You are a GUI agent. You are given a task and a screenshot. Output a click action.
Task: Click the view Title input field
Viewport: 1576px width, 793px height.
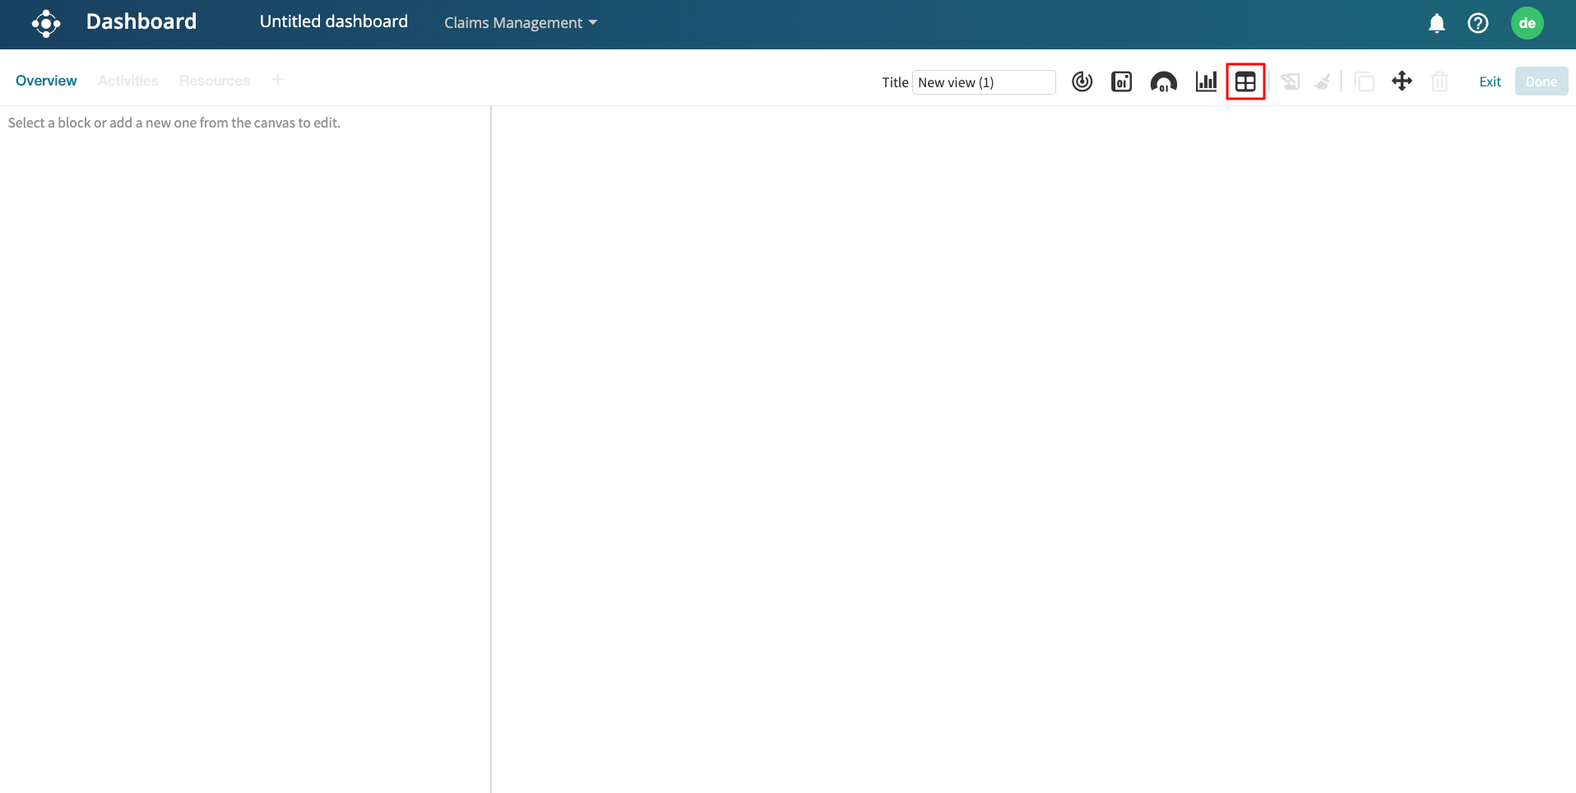(984, 82)
